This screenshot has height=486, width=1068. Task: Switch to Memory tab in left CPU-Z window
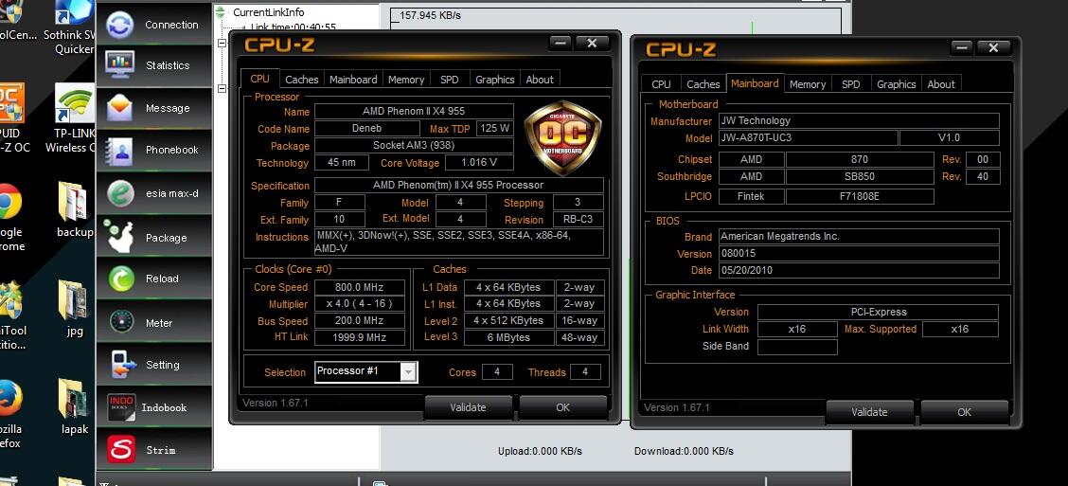[406, 79]
